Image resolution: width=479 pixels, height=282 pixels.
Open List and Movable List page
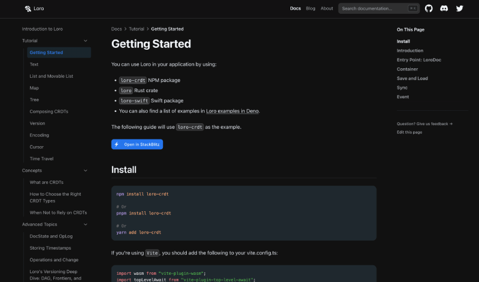coord(51,76)
